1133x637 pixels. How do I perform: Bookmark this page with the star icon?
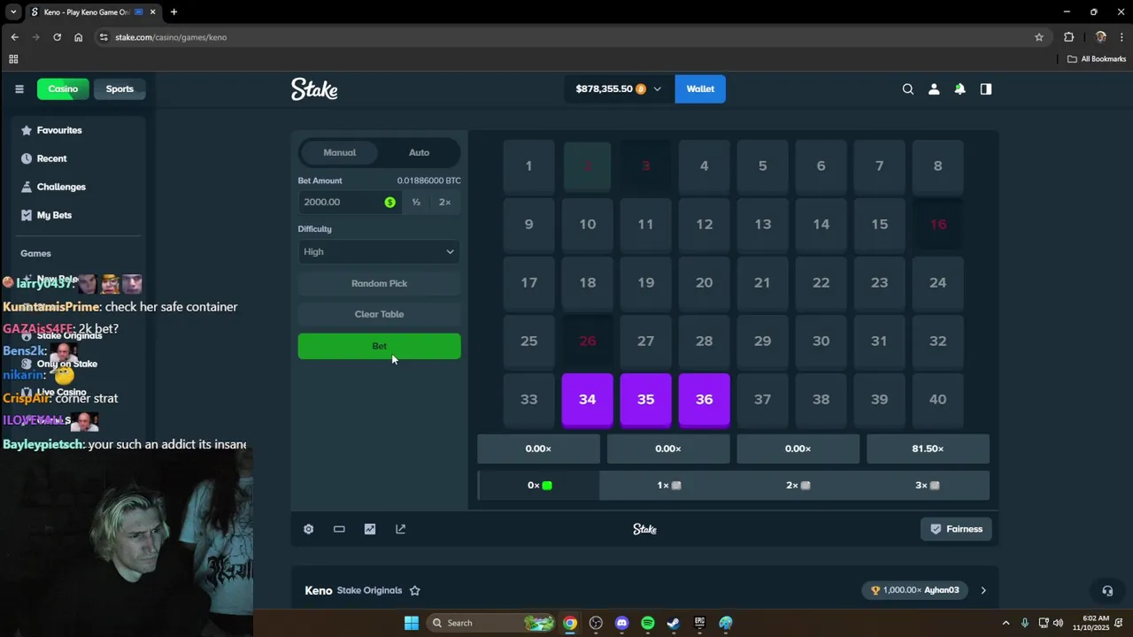[x=1039, y=37]
